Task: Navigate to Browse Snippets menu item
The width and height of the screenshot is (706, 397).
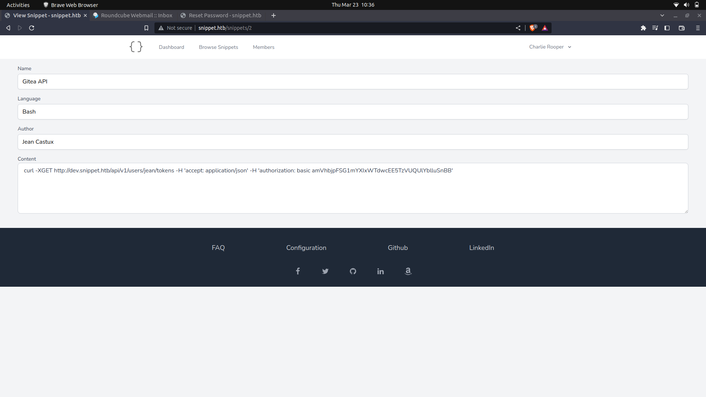Action: click(218, 47)
